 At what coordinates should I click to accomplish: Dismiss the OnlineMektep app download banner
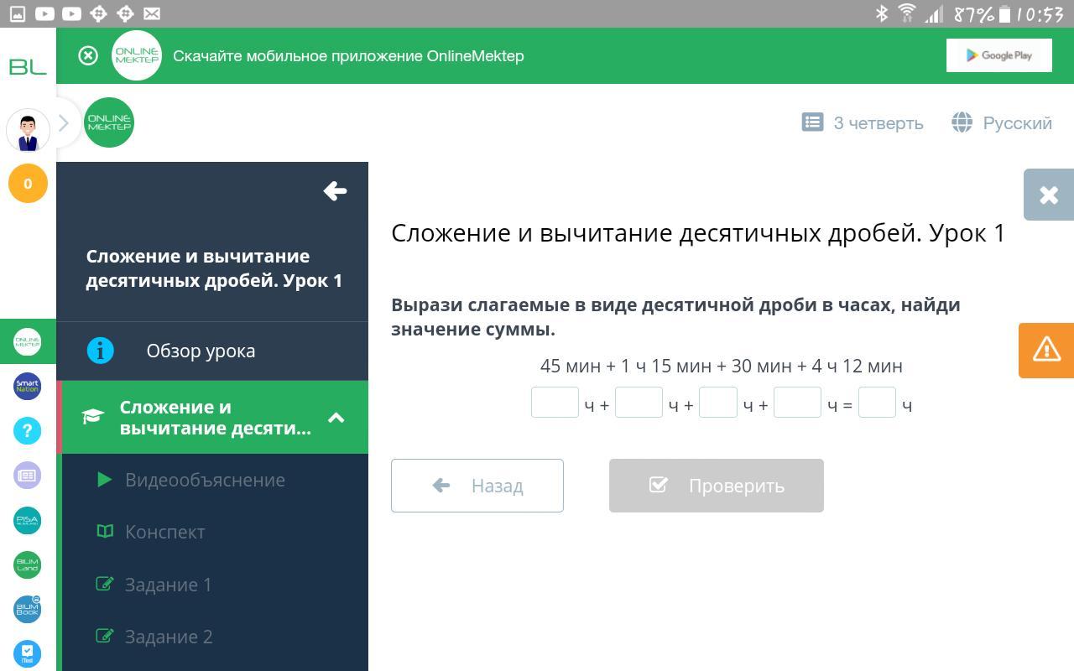88,55
